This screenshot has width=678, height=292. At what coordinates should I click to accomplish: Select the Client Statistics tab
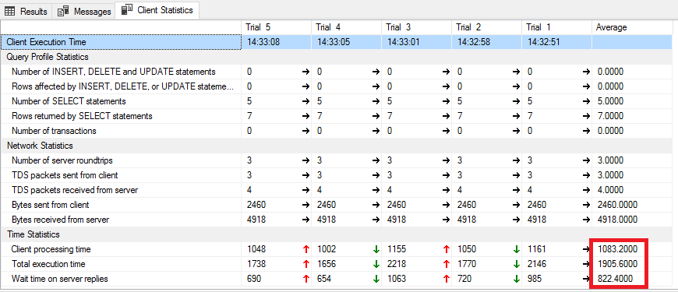[157, 10]
